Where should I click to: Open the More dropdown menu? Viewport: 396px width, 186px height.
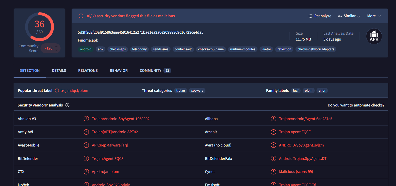click(x=374, y=16)
